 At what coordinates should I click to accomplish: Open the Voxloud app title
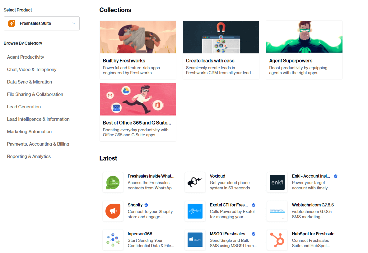click(217, 176)
